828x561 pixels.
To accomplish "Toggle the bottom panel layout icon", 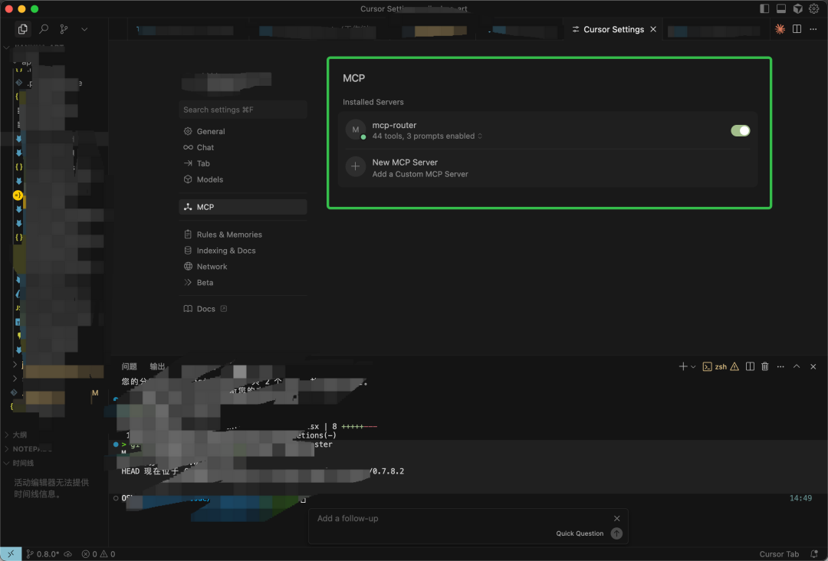I will coord(781,8).
